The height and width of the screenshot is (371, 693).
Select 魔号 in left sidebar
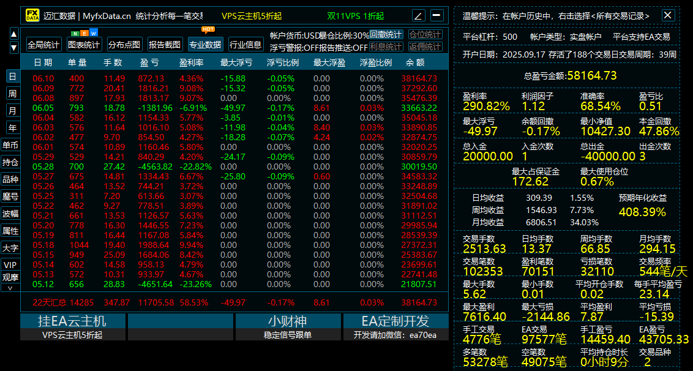(x=10, y=197)
